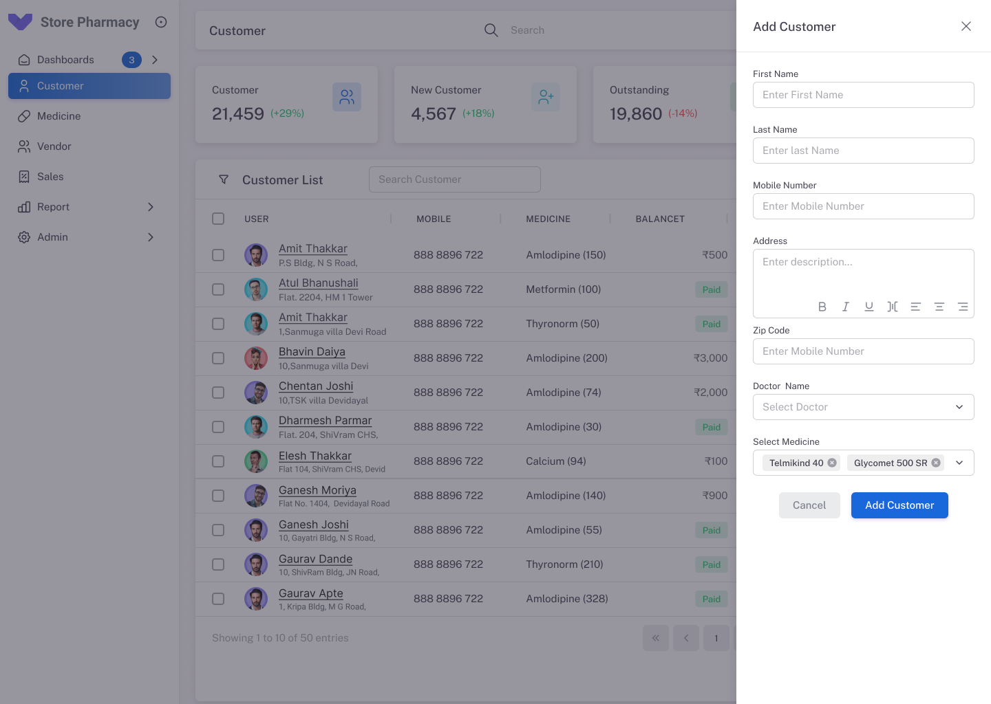The width and height of the screenshot is (991, 704).
Task: Expand the Select Medicine dropdown arrow
Action: tap(959, 463)
